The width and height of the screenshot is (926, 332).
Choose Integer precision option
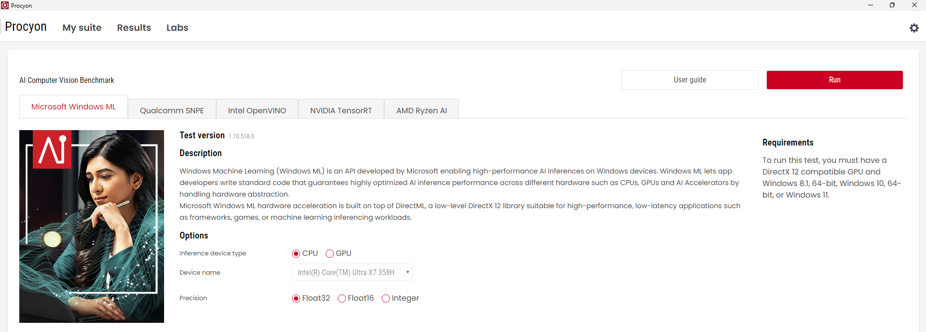(386, 298)
